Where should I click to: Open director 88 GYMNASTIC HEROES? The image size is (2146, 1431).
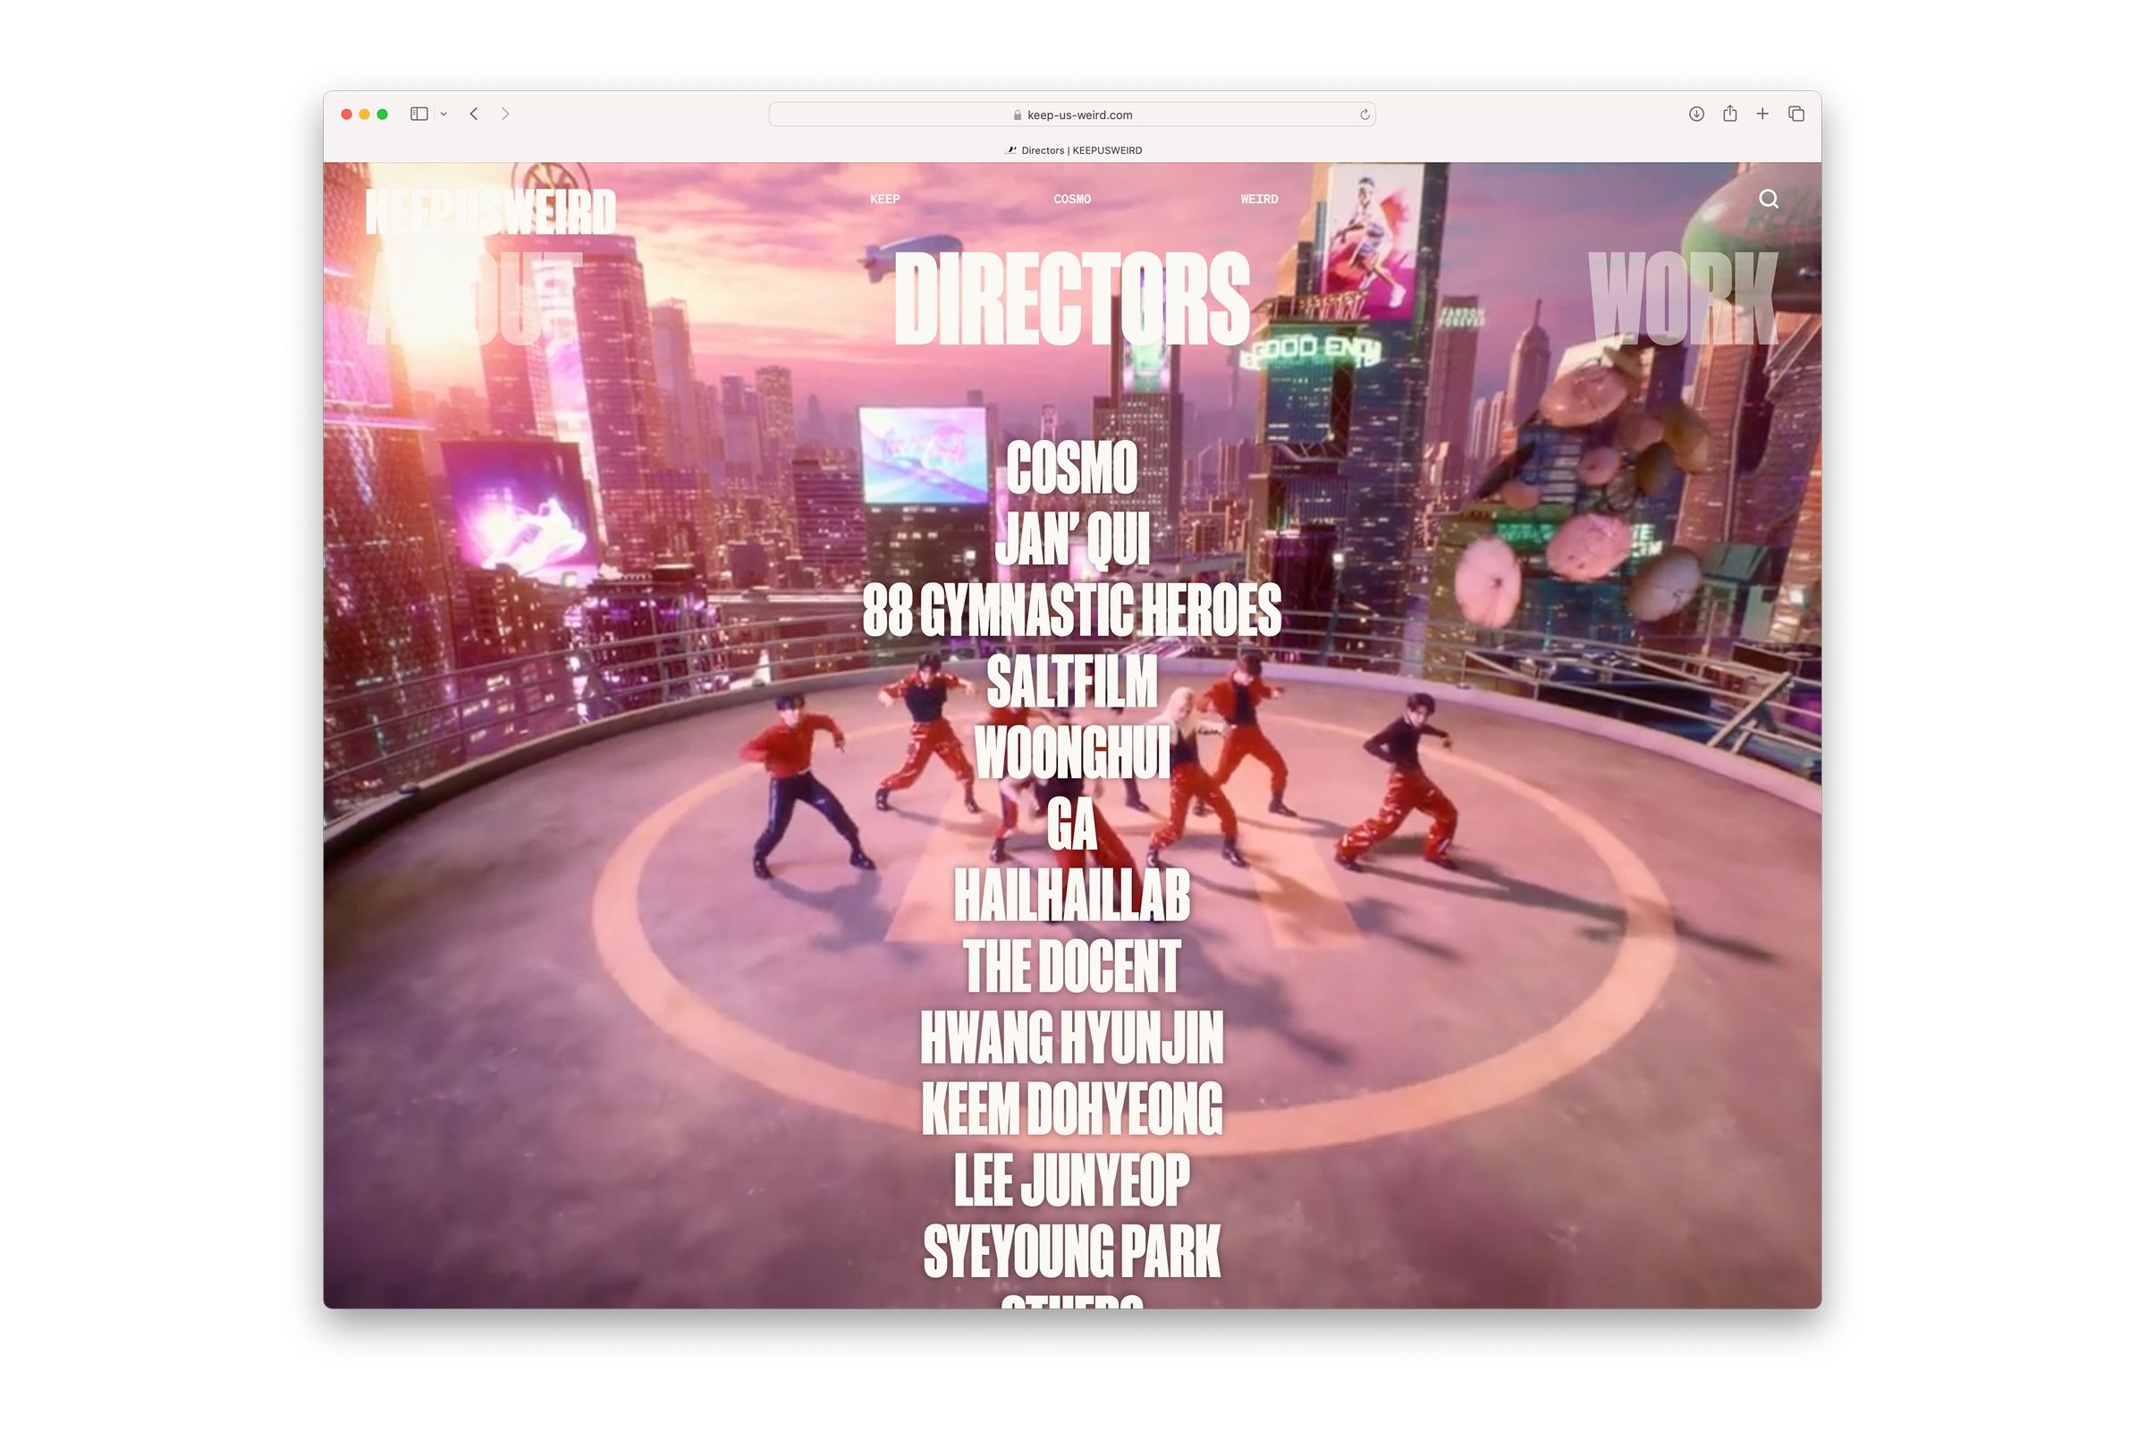(1071, 610)
